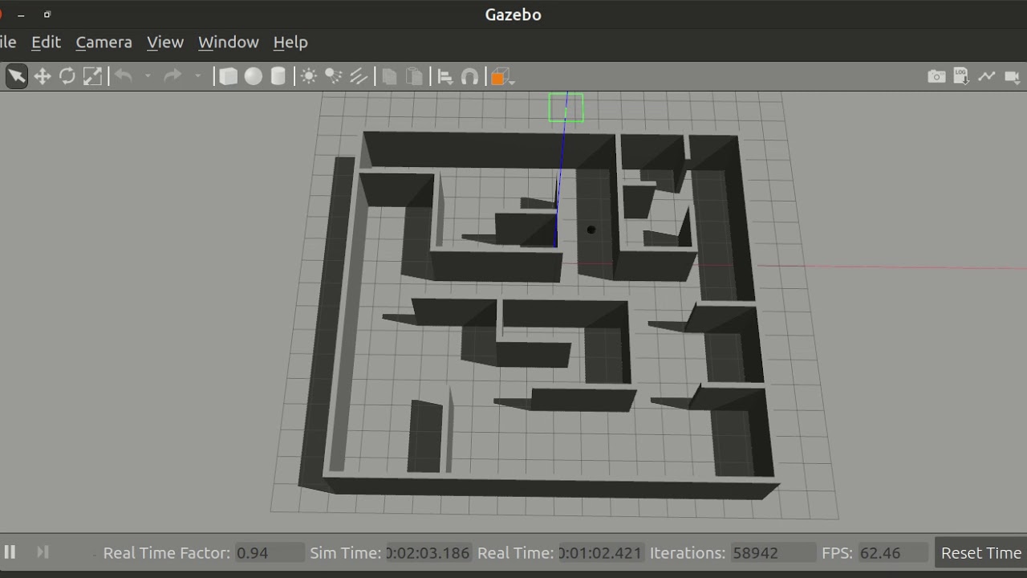Switch to the rotate mode tool
The height and width of the screenshot is (578, 1027).
pos(67,76)
